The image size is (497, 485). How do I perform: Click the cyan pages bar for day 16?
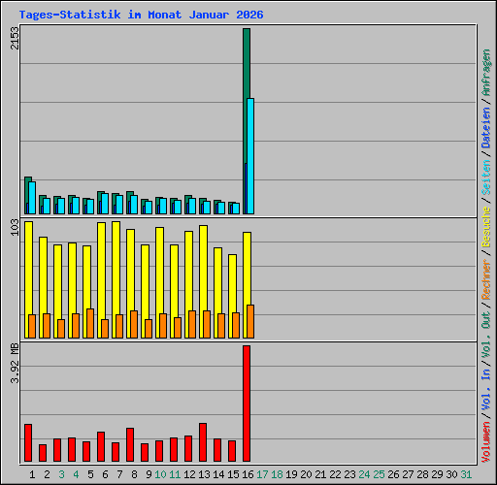tap(250, 156)
